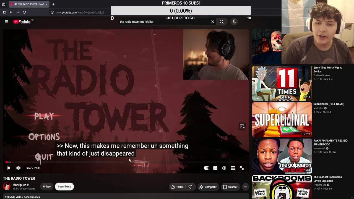Mute the THE RADIO TOWER tab audio
Image resolution: width=354 pixels, height=199 pixels.
tap(15, 4)
